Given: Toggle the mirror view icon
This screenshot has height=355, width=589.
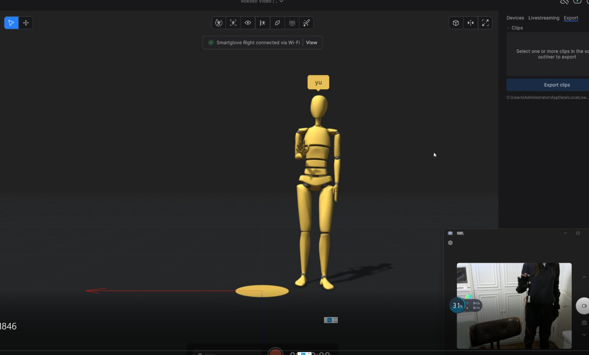Looking at the screenshot, I should point(471,23).
